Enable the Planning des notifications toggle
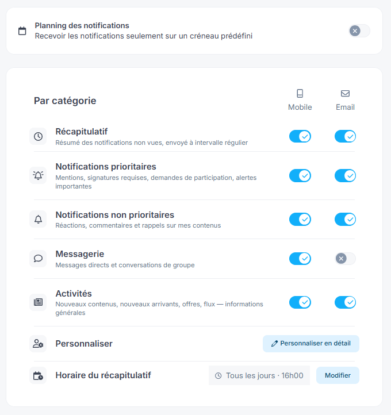The height and width of the screenshot is (415, 391). coord(359,31)
